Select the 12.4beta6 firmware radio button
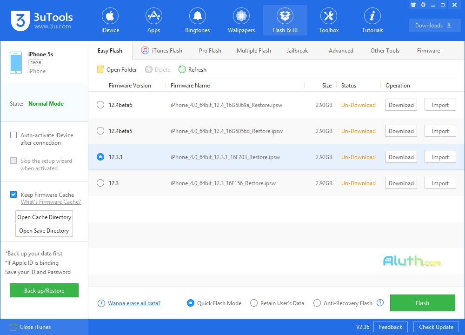 [100, 105]
